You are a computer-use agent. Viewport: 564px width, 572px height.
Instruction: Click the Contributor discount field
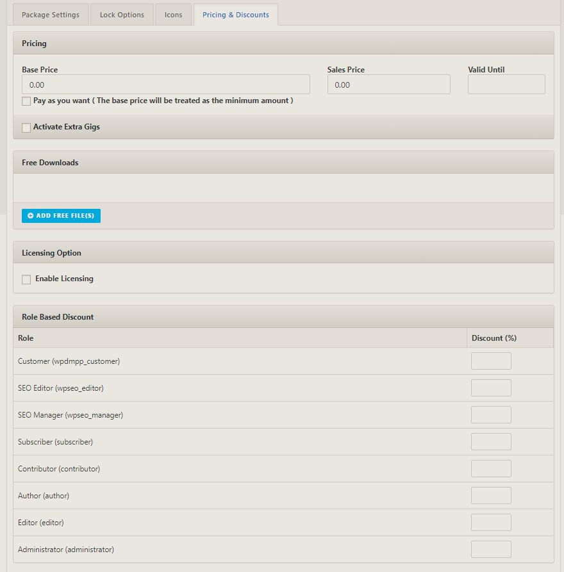(490, 468)
